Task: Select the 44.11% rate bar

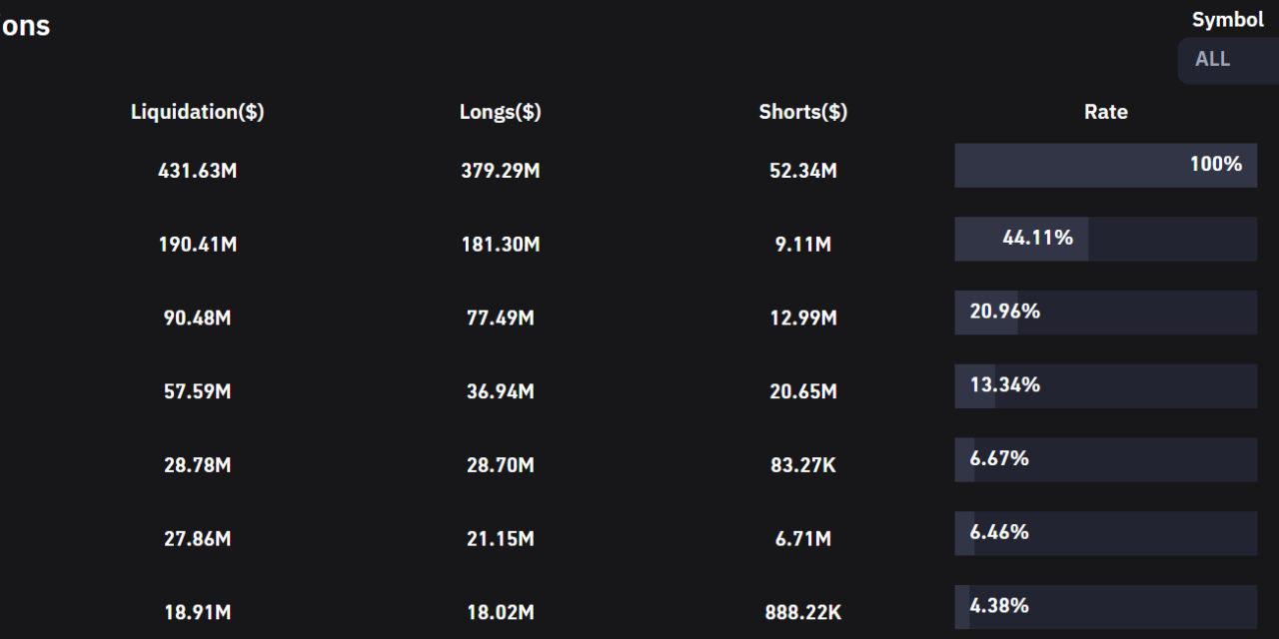Action: (x=1105, y=239)
